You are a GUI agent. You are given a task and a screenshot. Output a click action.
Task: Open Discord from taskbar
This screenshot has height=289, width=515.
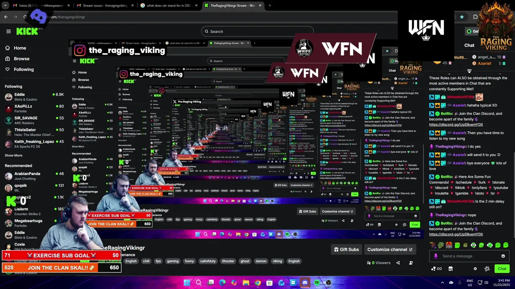pos(305,283)
